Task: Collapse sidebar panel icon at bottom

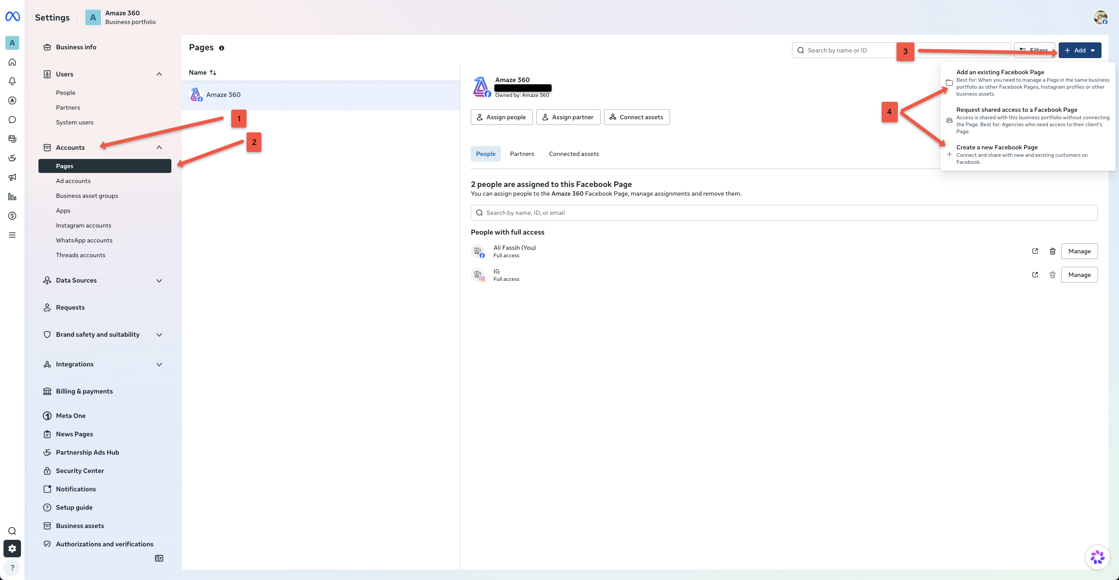Action: point(159,558)
